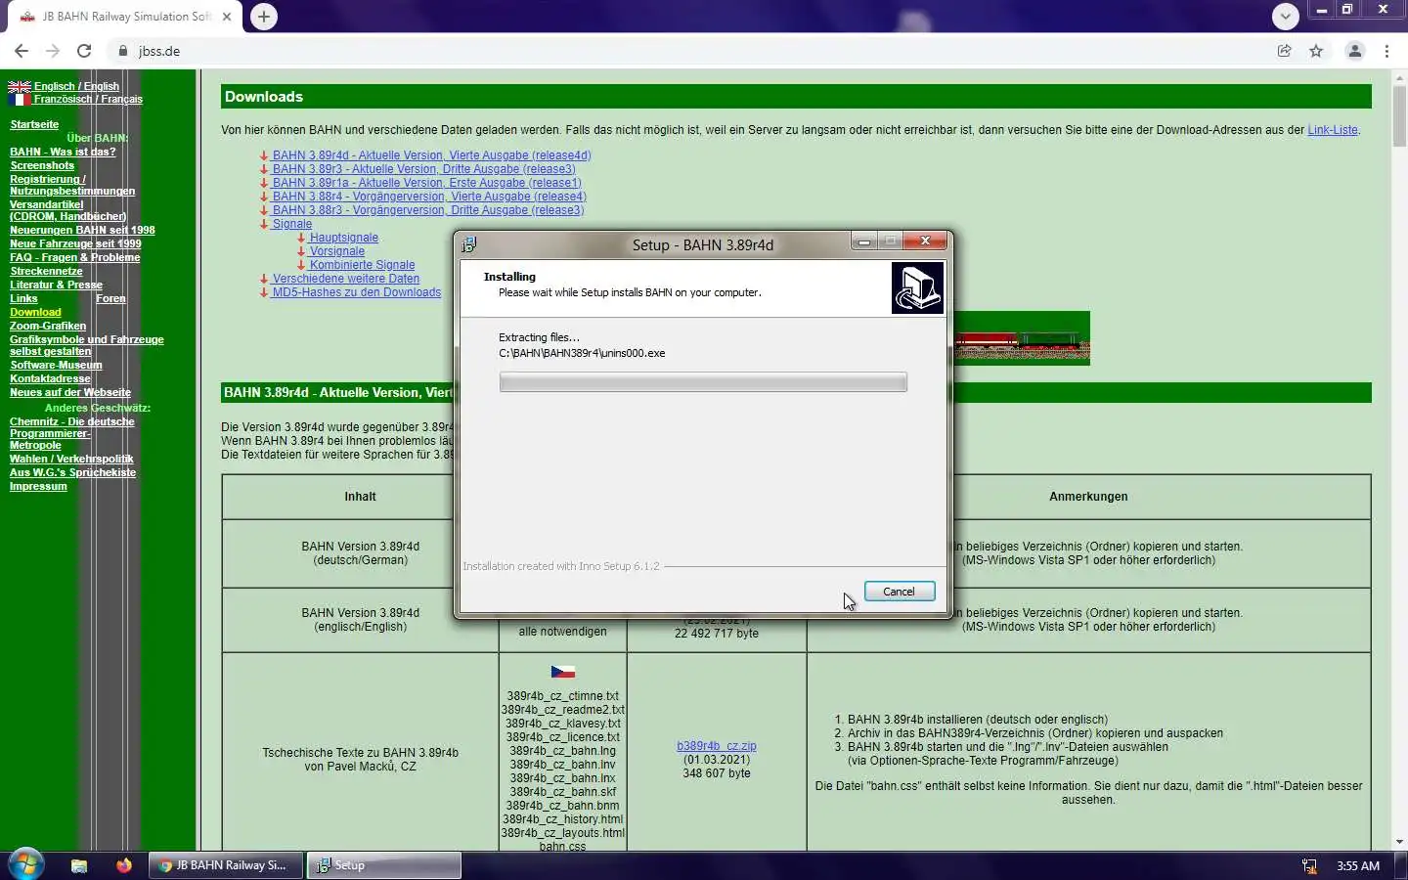Switch to Setup taskbar item

tap(384, 865)
